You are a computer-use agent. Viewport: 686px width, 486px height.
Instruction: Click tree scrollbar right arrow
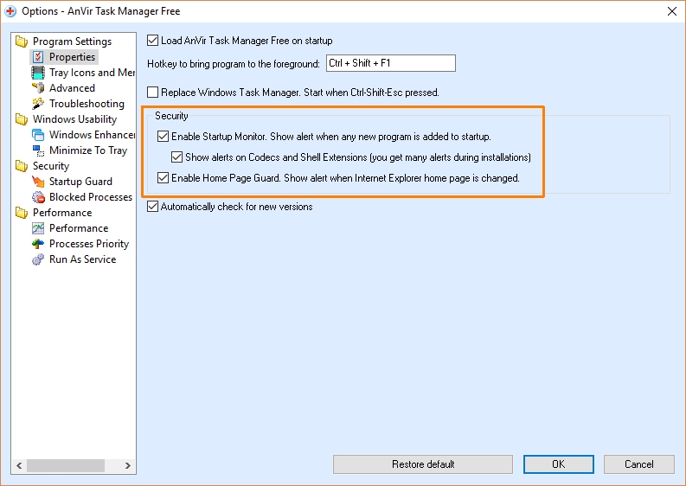pyautogui.click(x=128, y=465)
